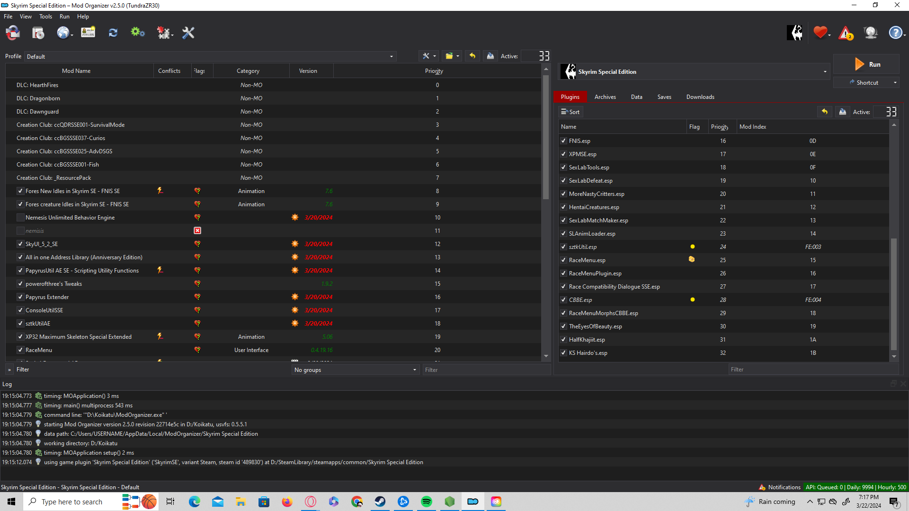Restore plugin list backup arrow icon
The height and width of the screenshot is (511, 909).
825,112
